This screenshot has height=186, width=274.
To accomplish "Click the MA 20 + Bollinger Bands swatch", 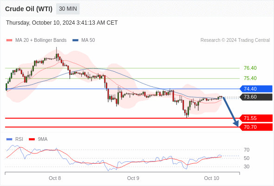I will tap(9, 40).
